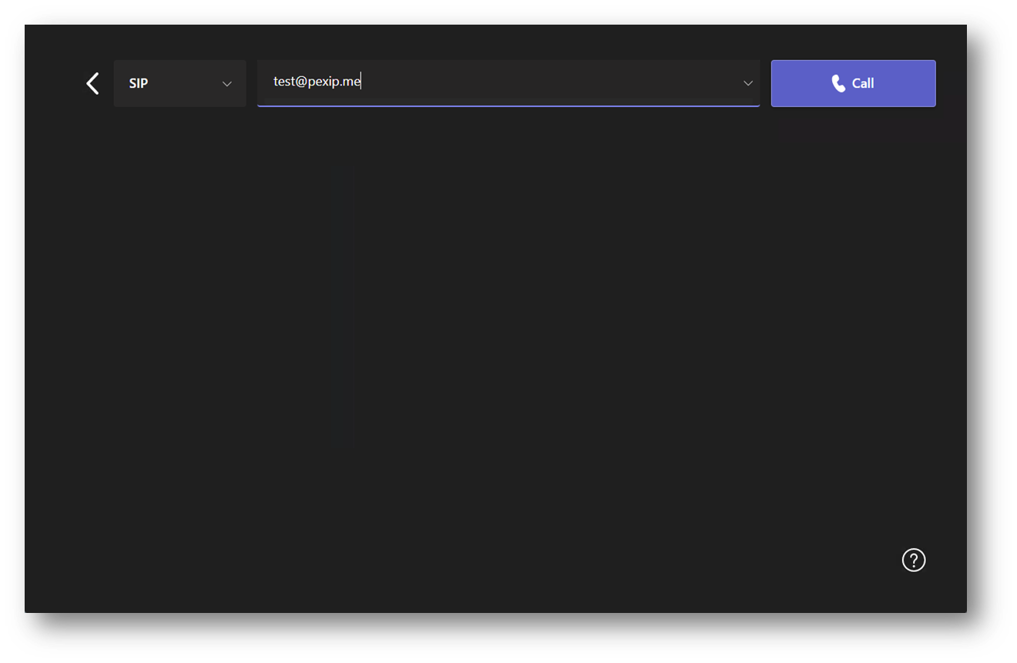Select the SIP label in protocol selector

click(139, 83)
